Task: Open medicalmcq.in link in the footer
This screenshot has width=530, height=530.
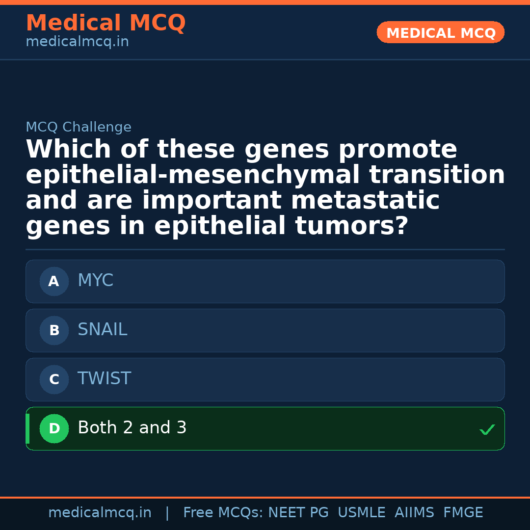Action: pos(100,513)
